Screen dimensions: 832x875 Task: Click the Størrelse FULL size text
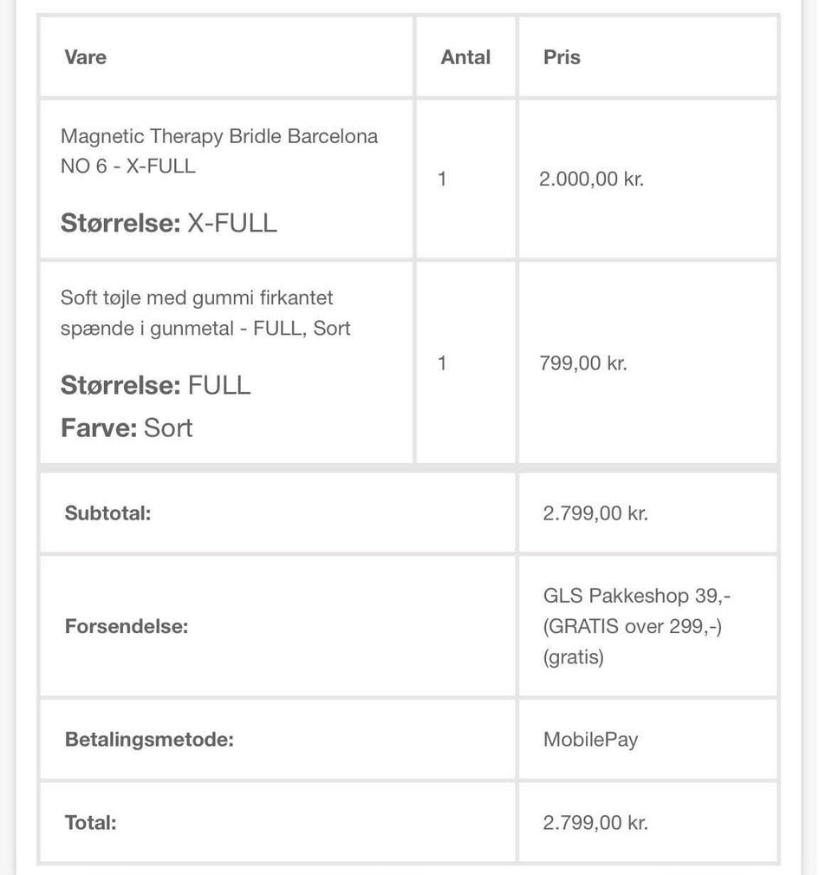pyautogui.click(x=155, y=385)
